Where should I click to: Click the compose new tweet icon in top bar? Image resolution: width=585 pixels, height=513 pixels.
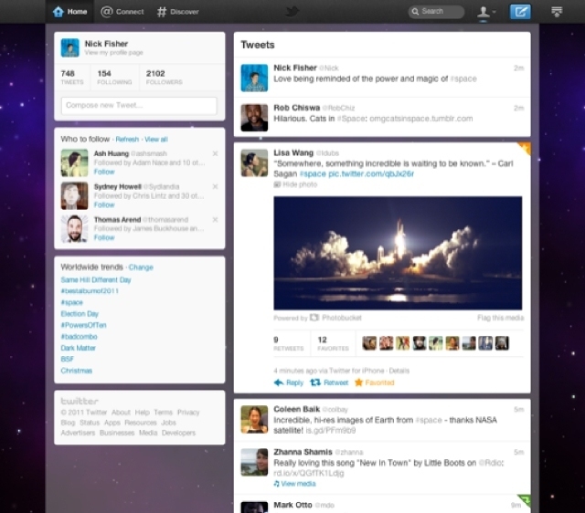click(520, 12)
